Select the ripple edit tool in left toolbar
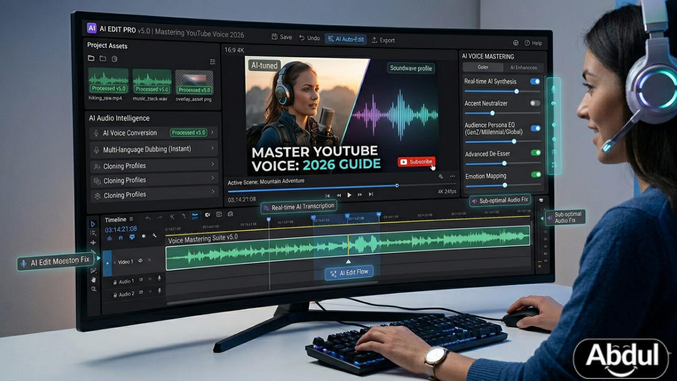Image resolution: width=677 pixels, height=381 pixels. (93, 242)
